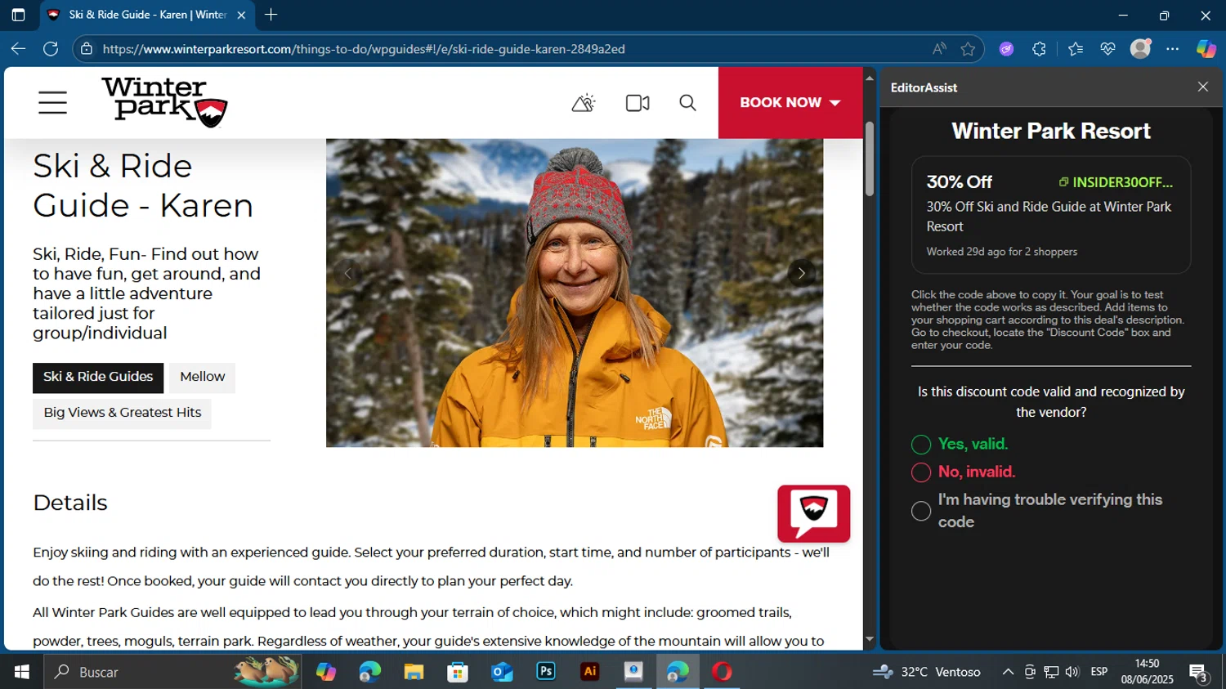Open the mountain webcams camera icon
Screen dimensions: 1226x689
pyautogui.click(x=638, y=103)
